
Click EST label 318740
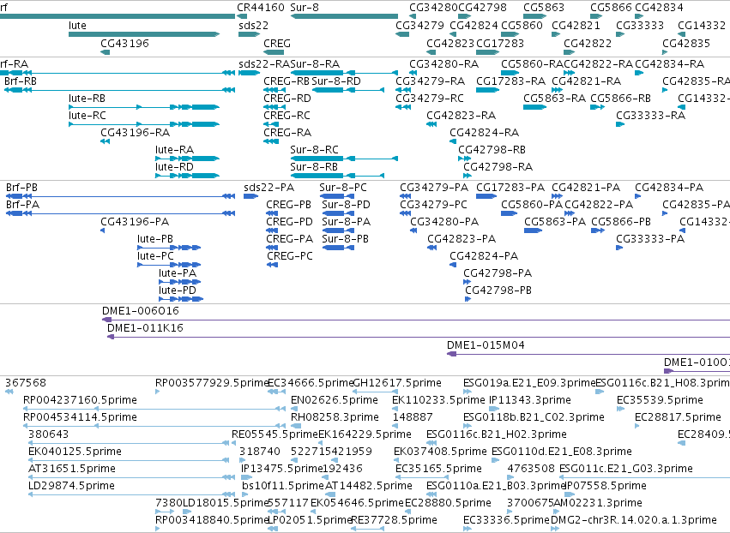[x=260, y=452]
